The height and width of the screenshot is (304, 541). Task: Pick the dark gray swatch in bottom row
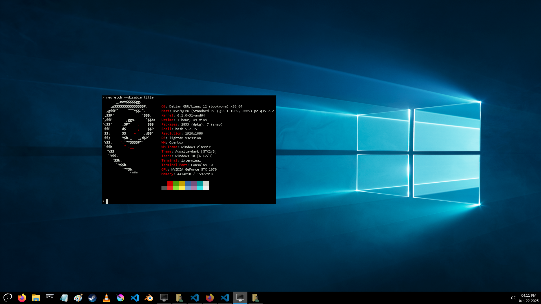(x=164, y=188)
